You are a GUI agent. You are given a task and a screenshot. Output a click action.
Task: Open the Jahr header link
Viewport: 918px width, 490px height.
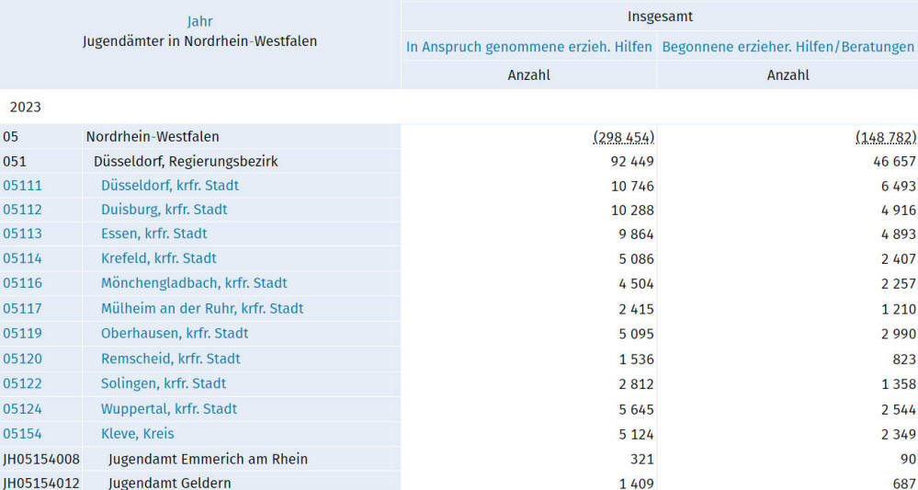(x=199, y=22)
